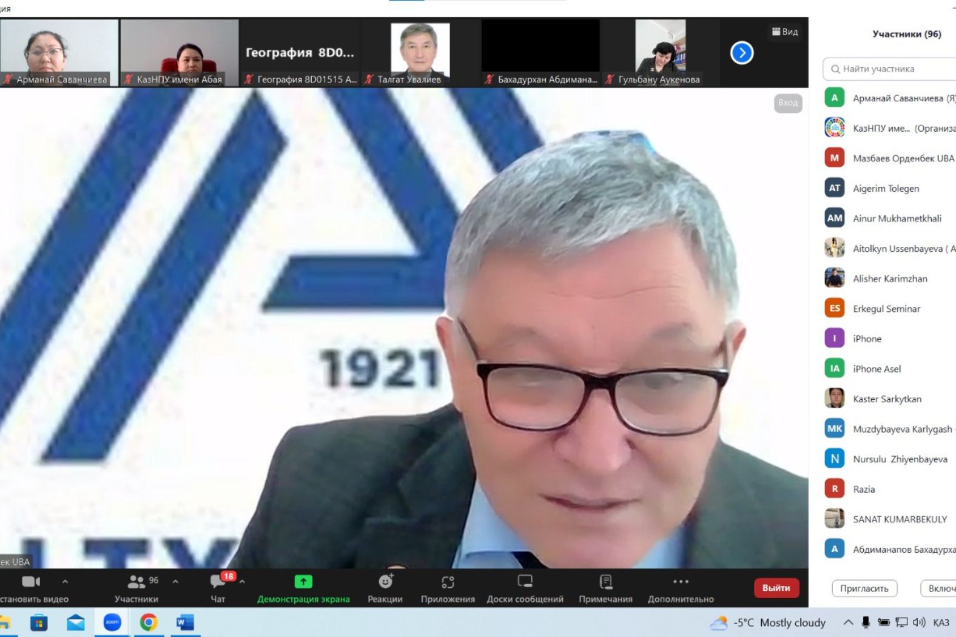
Task: Click the Invite (Пригласить) button
Action: [864, 588]
